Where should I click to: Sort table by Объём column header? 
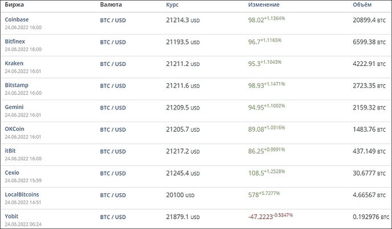[x=362, y=5]
